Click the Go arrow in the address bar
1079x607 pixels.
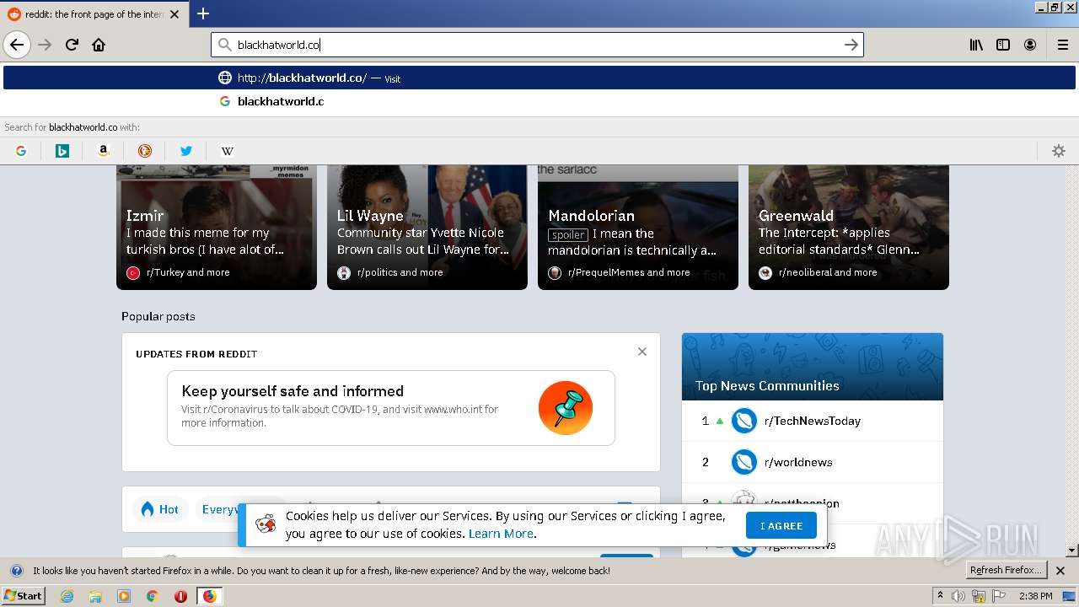click(x=851, y=45)
